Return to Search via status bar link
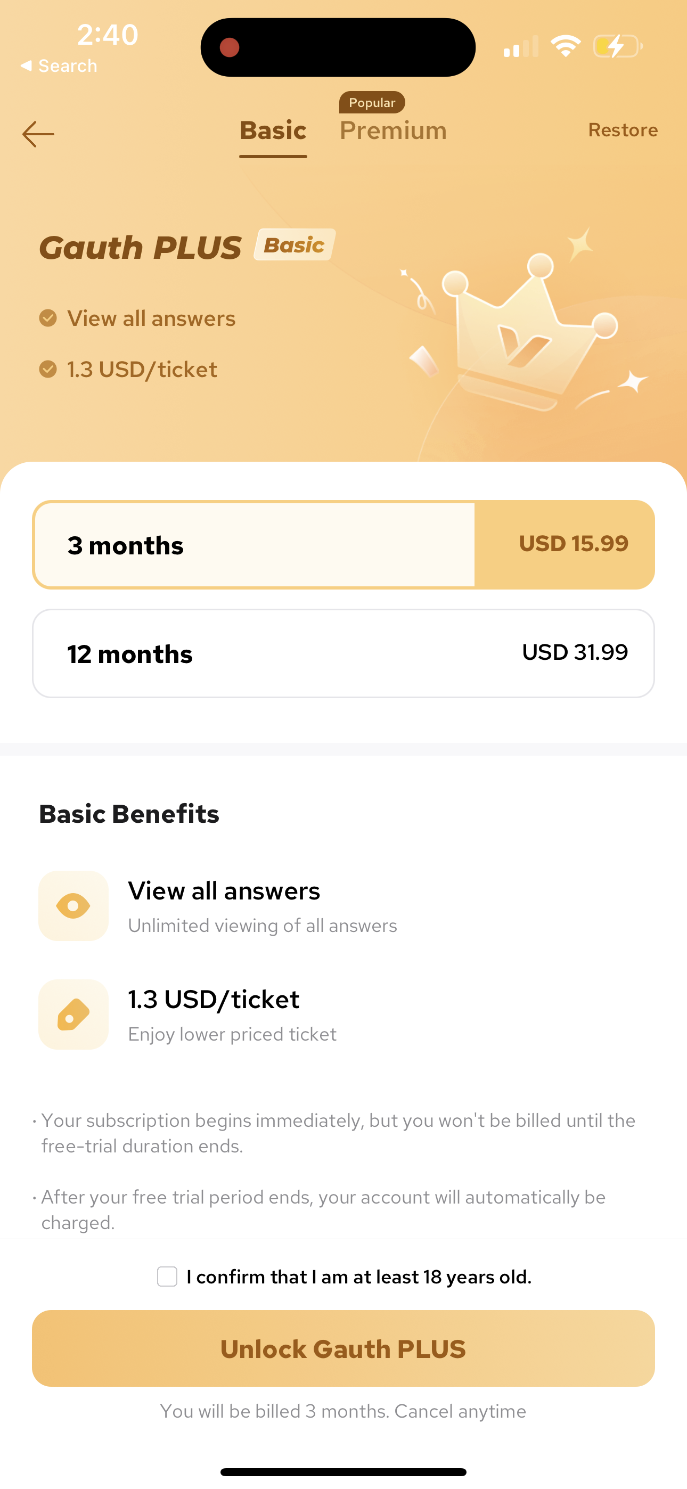 click(x=59, y=66)
